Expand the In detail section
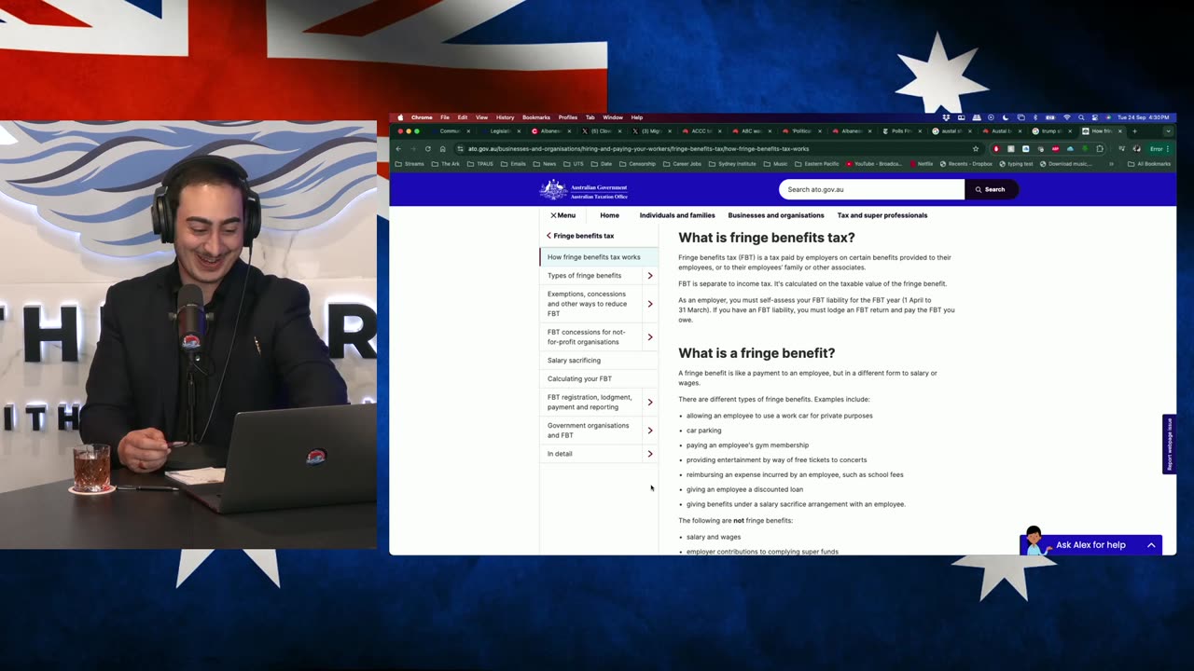 click(x=650, y=454)
